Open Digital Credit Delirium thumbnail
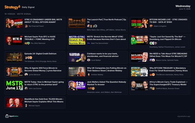Image resolution: width=195 pixels, height=123 pixels. point(14,57)
